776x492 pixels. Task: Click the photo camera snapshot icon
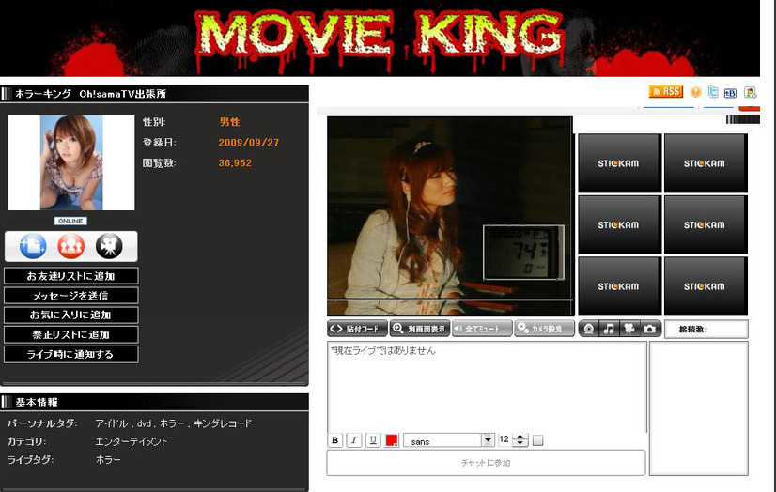tap(650, 329)
